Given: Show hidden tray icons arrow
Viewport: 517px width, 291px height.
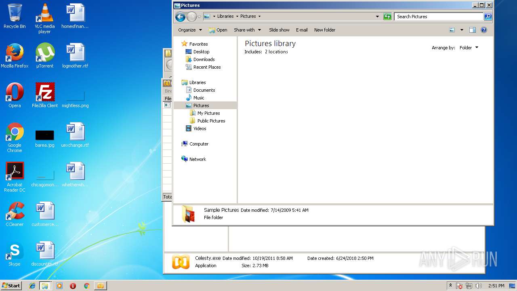Looking at the screenshot, I should click(451, 286).
